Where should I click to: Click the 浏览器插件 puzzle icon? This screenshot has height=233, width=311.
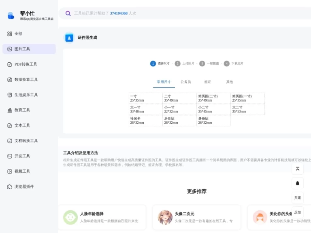pyautogui.click(x=10, y=186)
